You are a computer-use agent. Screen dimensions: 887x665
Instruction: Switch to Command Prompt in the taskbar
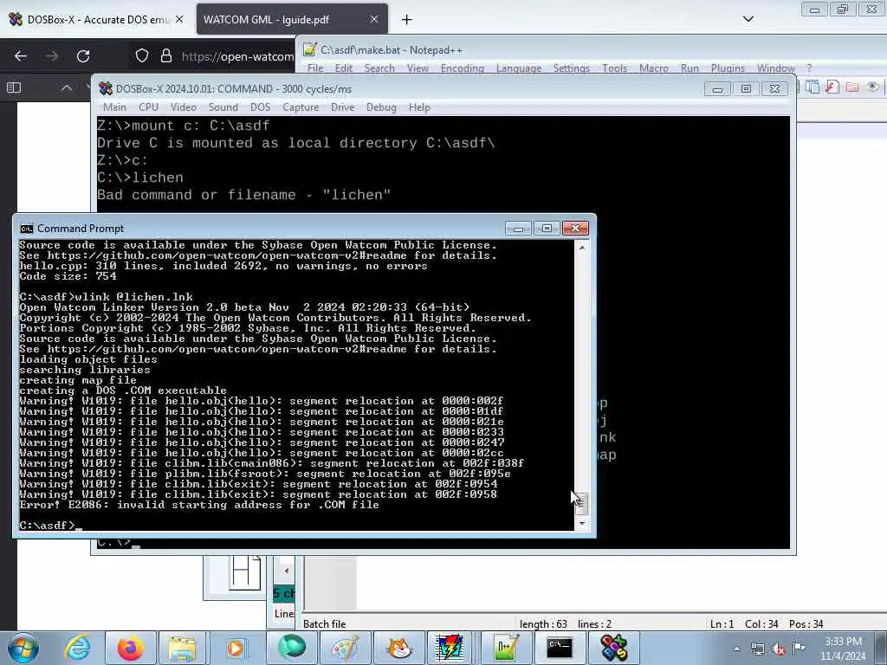(559, 648)
